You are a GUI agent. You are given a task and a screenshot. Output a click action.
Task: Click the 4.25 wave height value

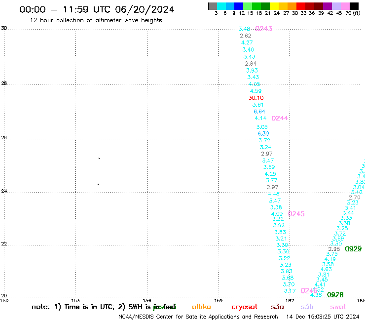(x=270, y=174)
